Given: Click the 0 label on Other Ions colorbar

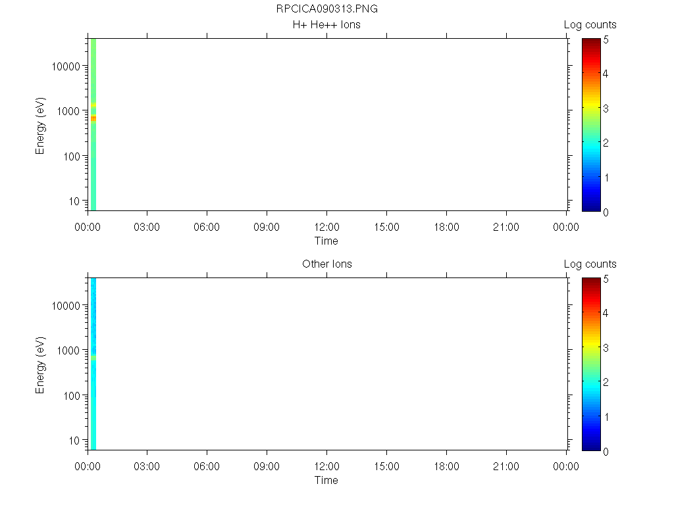Looking at the screenshot, I should point(606,452).
